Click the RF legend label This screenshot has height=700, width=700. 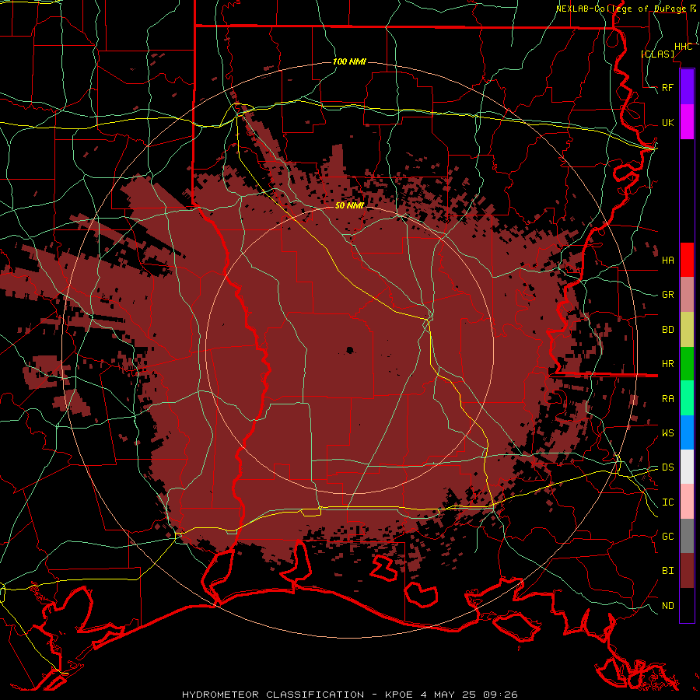click(x=667, y=87)
